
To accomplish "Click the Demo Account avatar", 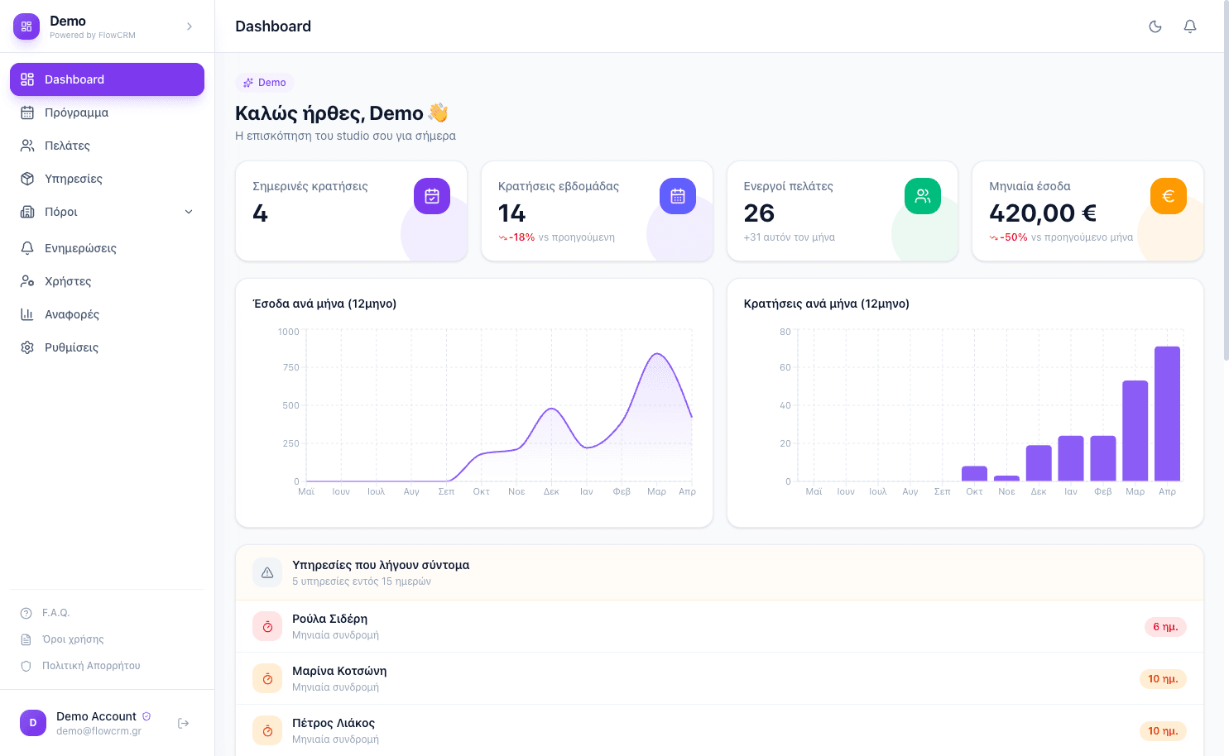I will 33,723.
